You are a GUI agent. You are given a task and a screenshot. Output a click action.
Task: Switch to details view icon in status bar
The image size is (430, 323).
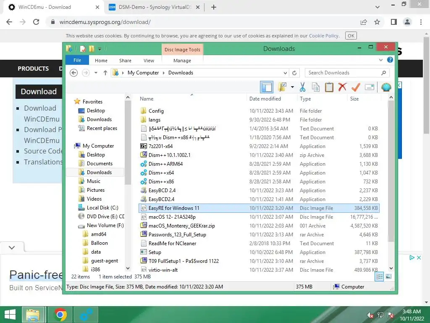click(379, 277)
